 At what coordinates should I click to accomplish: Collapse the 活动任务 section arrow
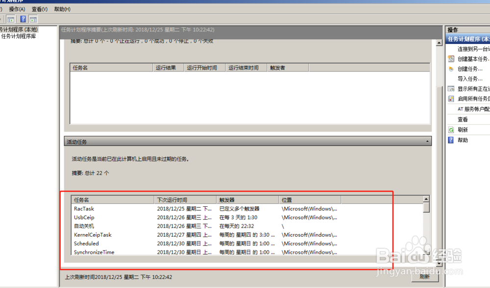click(427, 141)
